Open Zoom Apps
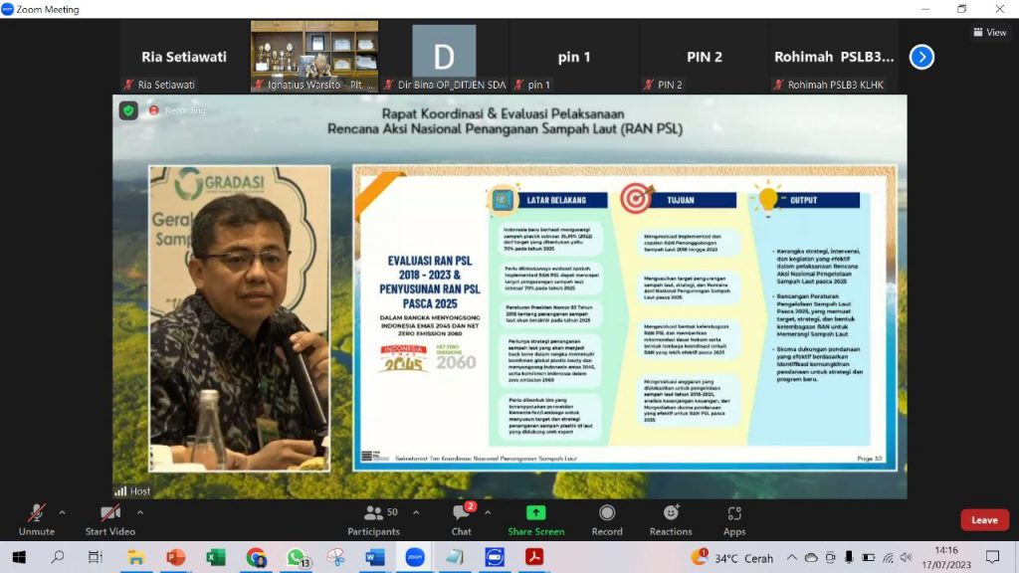 pyautogui.click(x=734, y=518)
